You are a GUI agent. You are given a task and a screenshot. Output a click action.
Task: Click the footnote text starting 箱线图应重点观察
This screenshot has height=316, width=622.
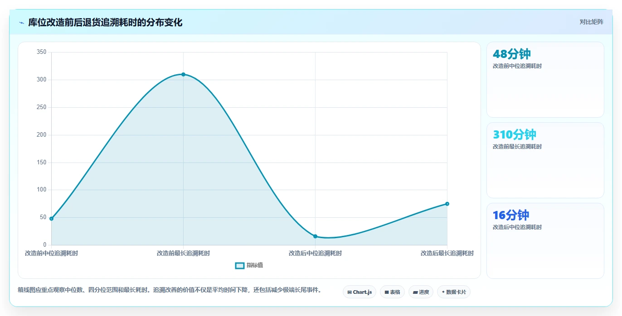pyautogui.click(x=170, y=290)
